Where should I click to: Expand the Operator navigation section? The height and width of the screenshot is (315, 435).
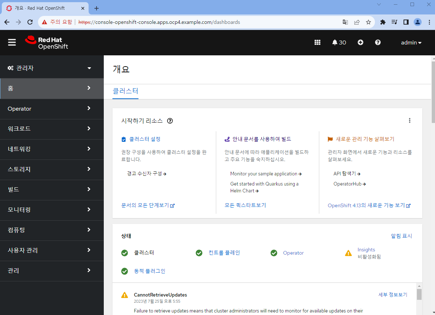(x=52, y=108)
